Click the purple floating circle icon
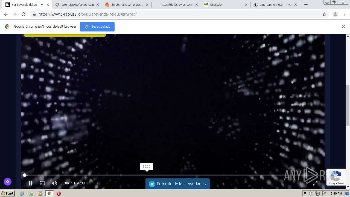Screen dimensions: 350x197 click(x=8, y=181)
